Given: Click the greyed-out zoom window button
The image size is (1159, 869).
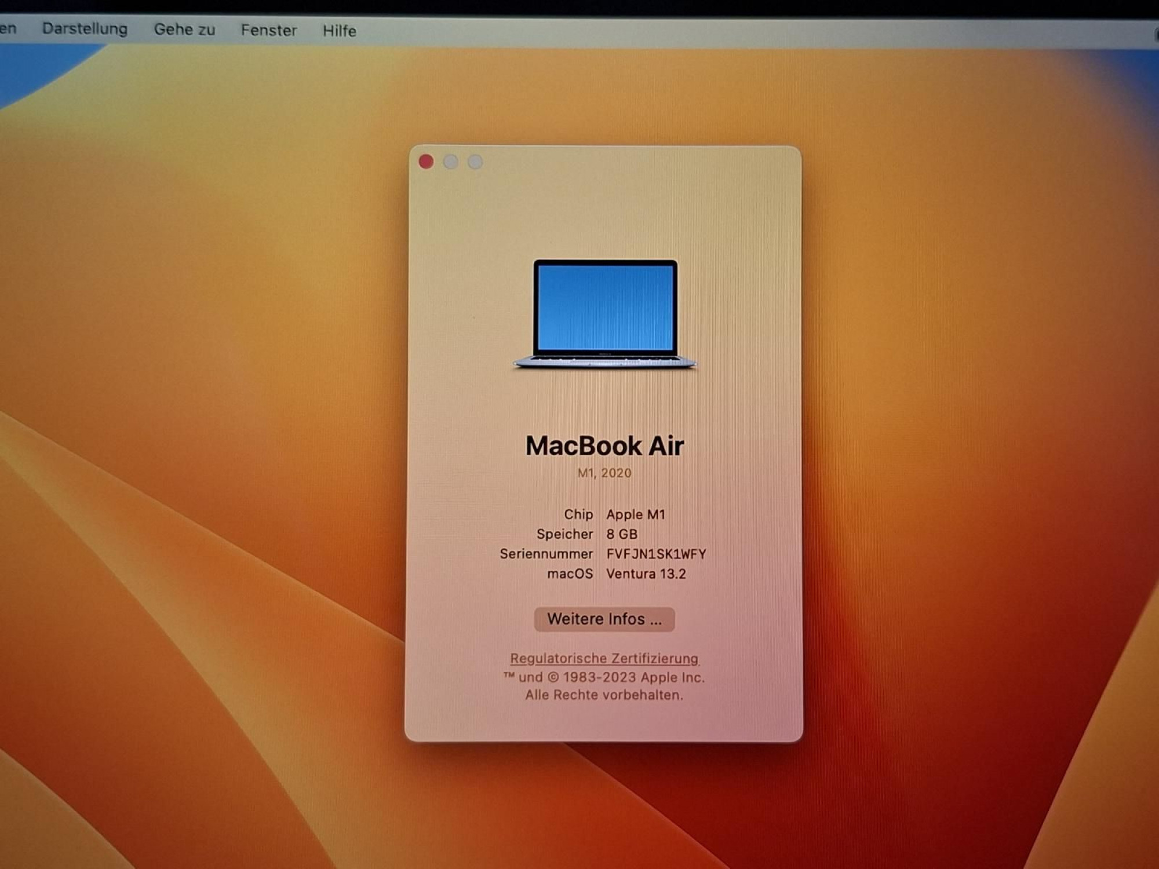Looking at the screenshot, I should (475, 162).
